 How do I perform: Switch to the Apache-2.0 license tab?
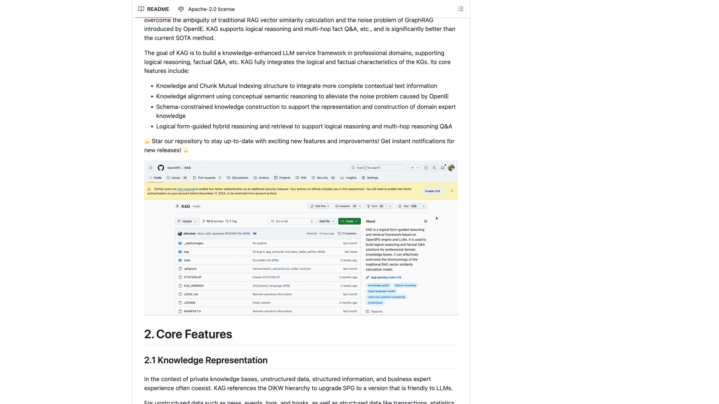tap(206, 9)
